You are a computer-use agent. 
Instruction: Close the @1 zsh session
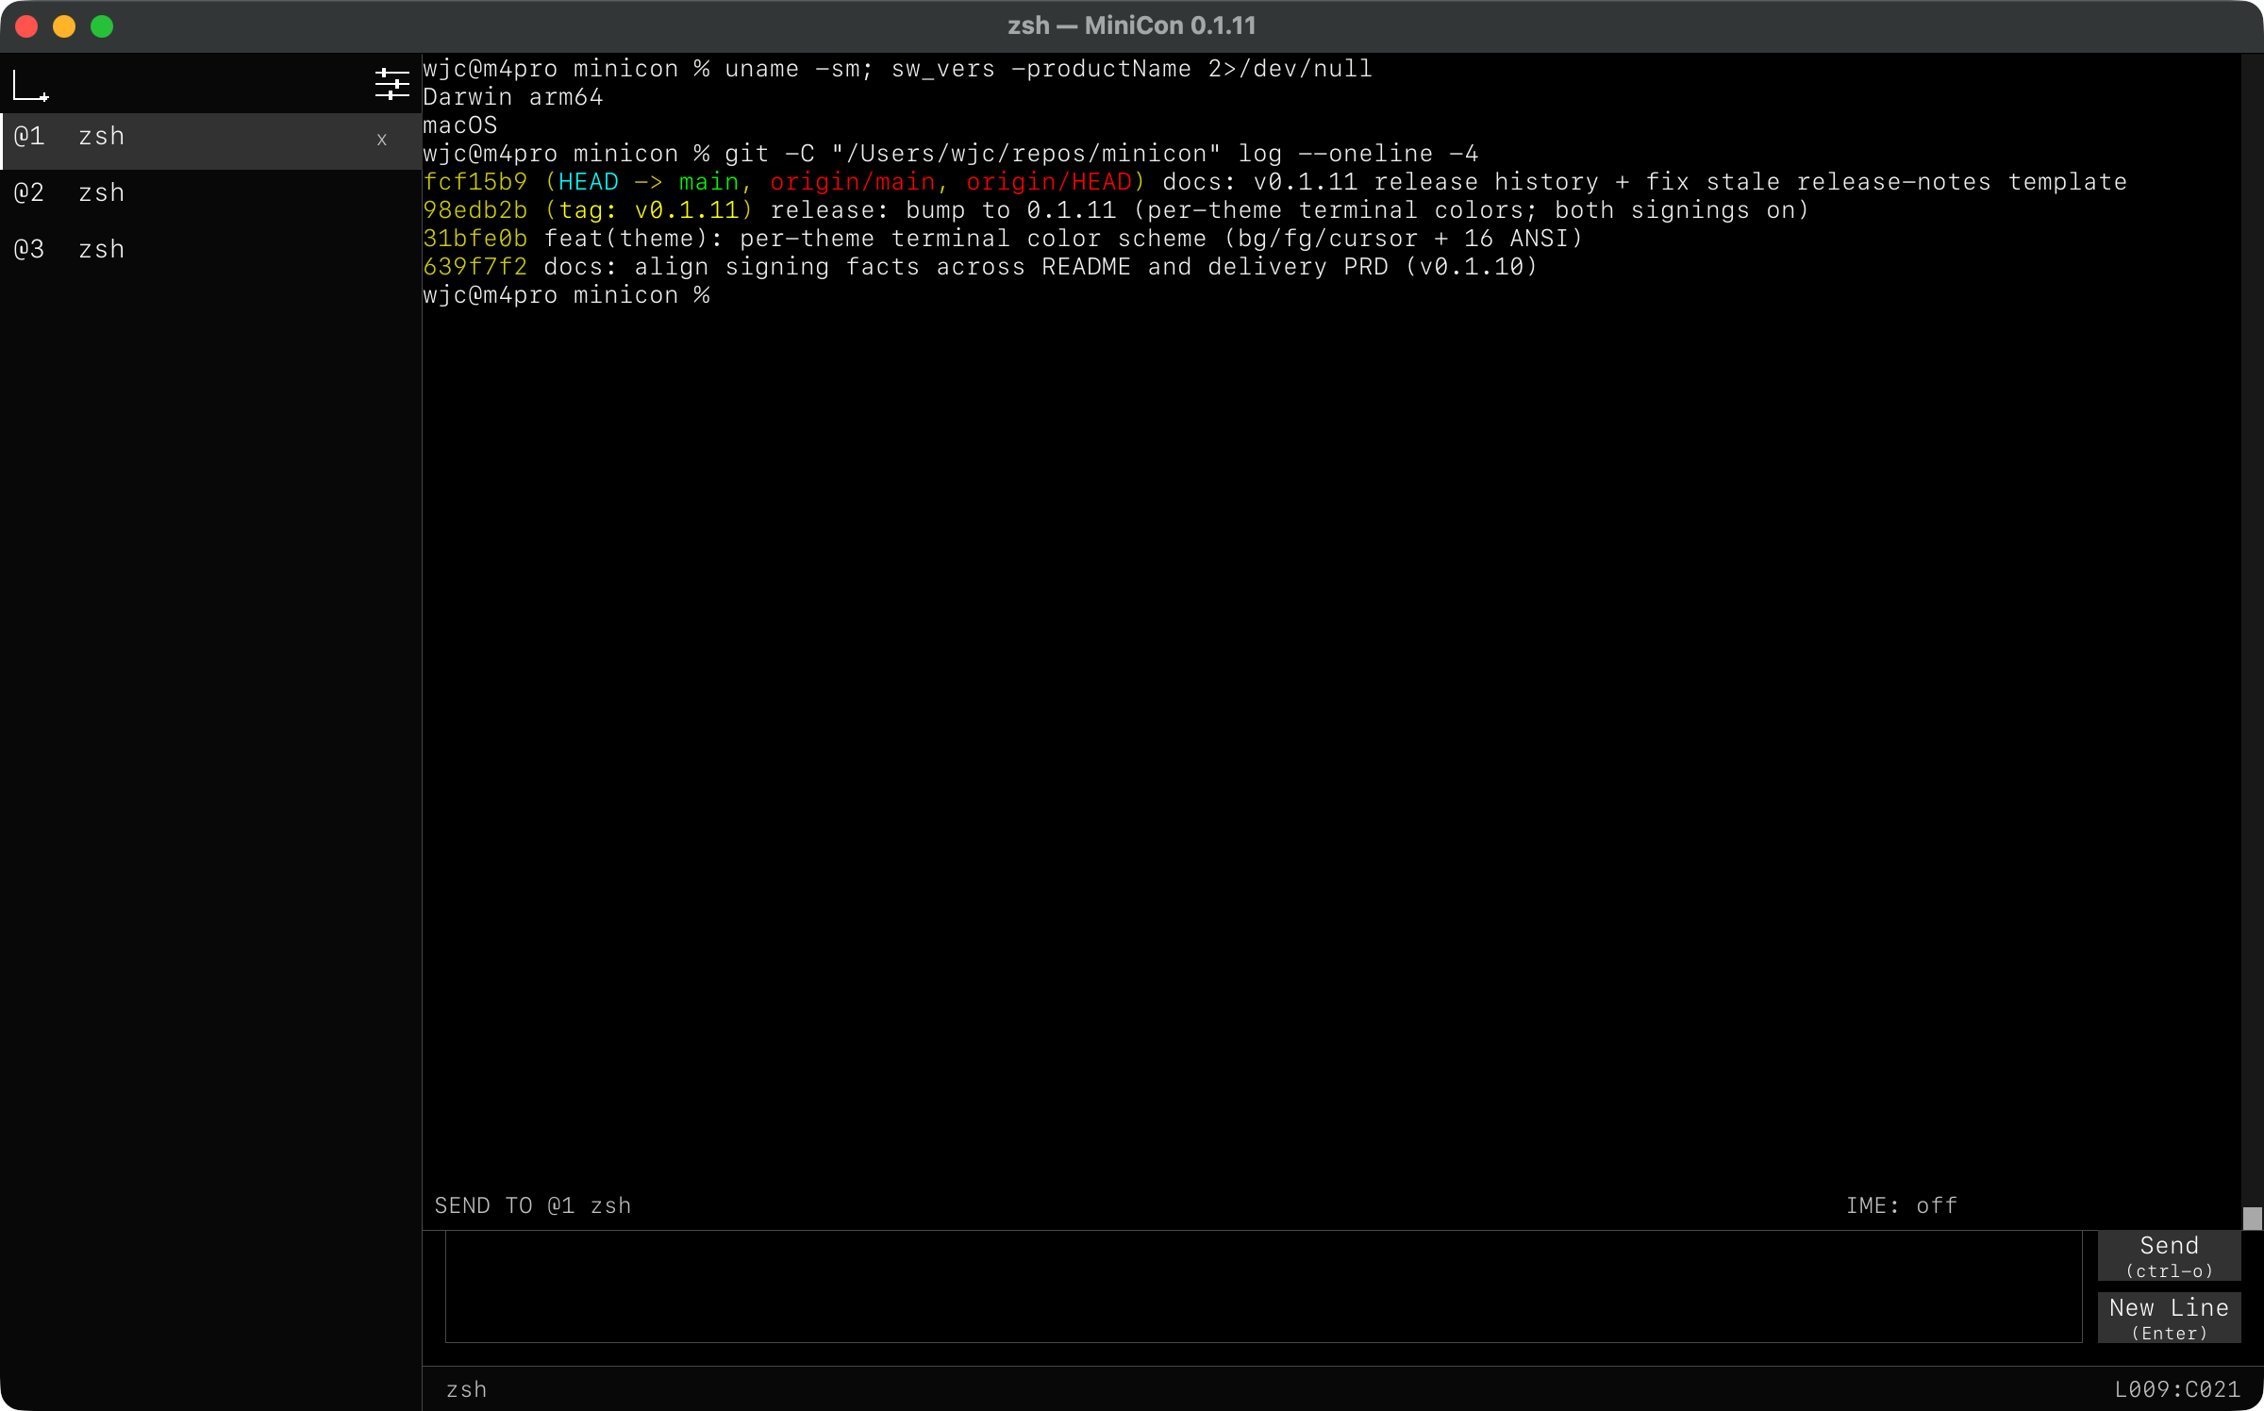[x=382, y=140]
